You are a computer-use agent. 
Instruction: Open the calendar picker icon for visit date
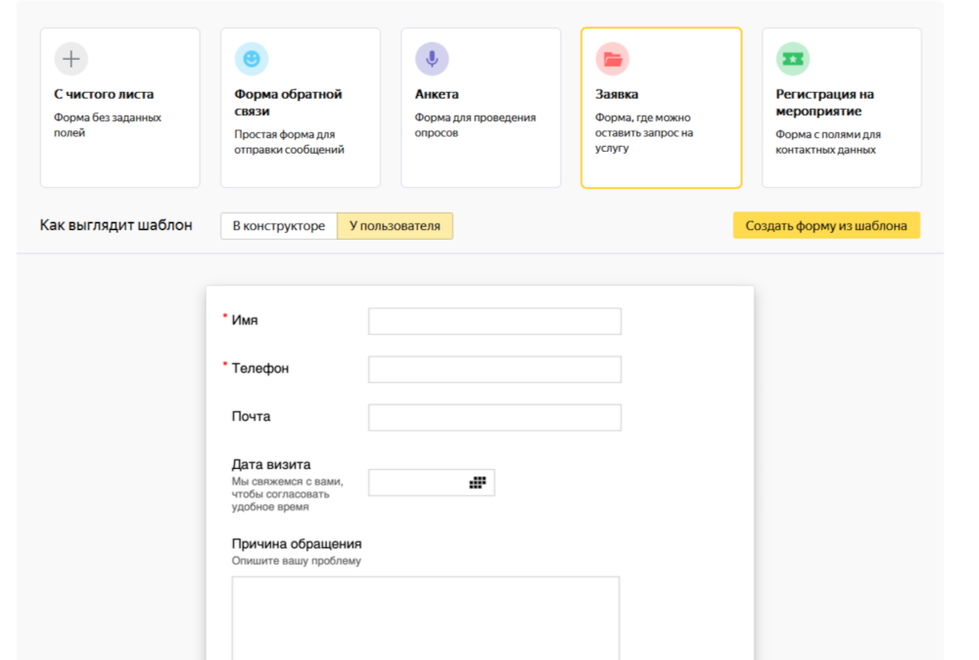(x=478, y=482)
